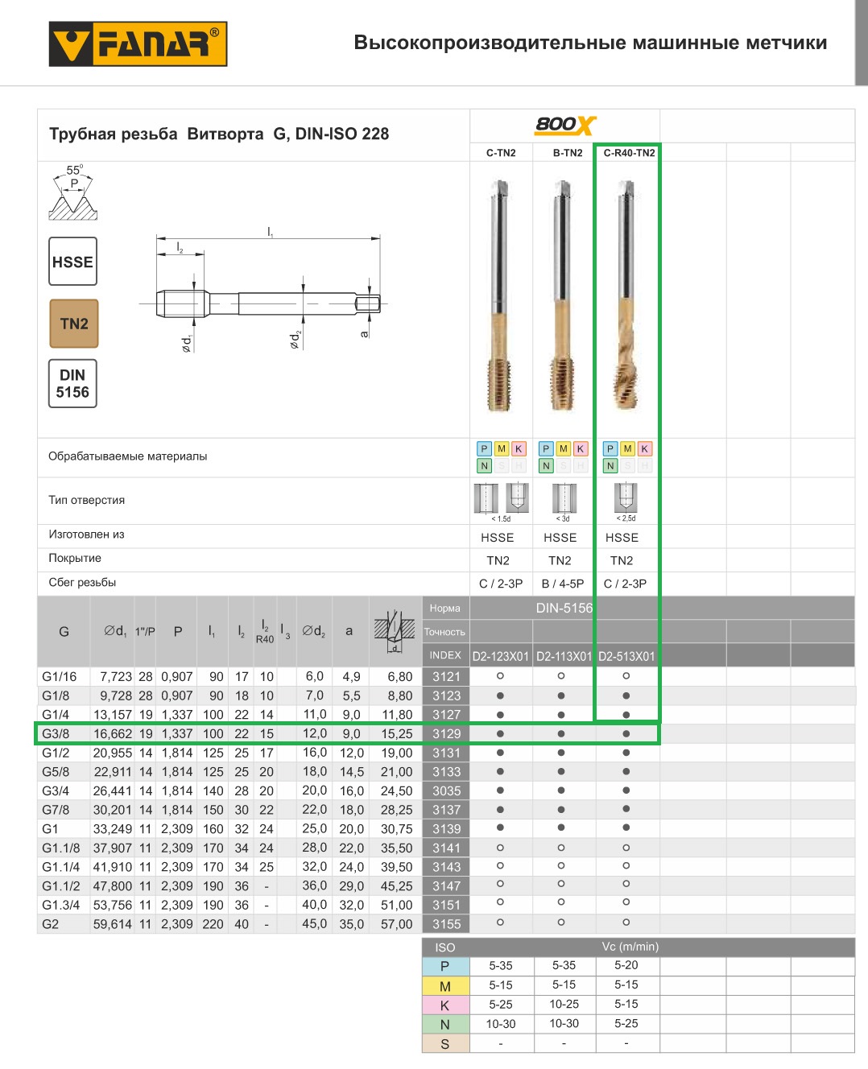
Task: Open the 55° thread profile diagram
Action: (x=73, y=192)
